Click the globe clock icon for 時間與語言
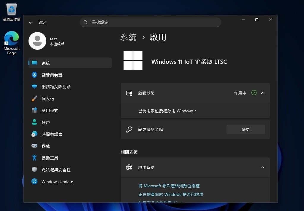This screenshot has width=304, height=211. [x=34, y=134]
